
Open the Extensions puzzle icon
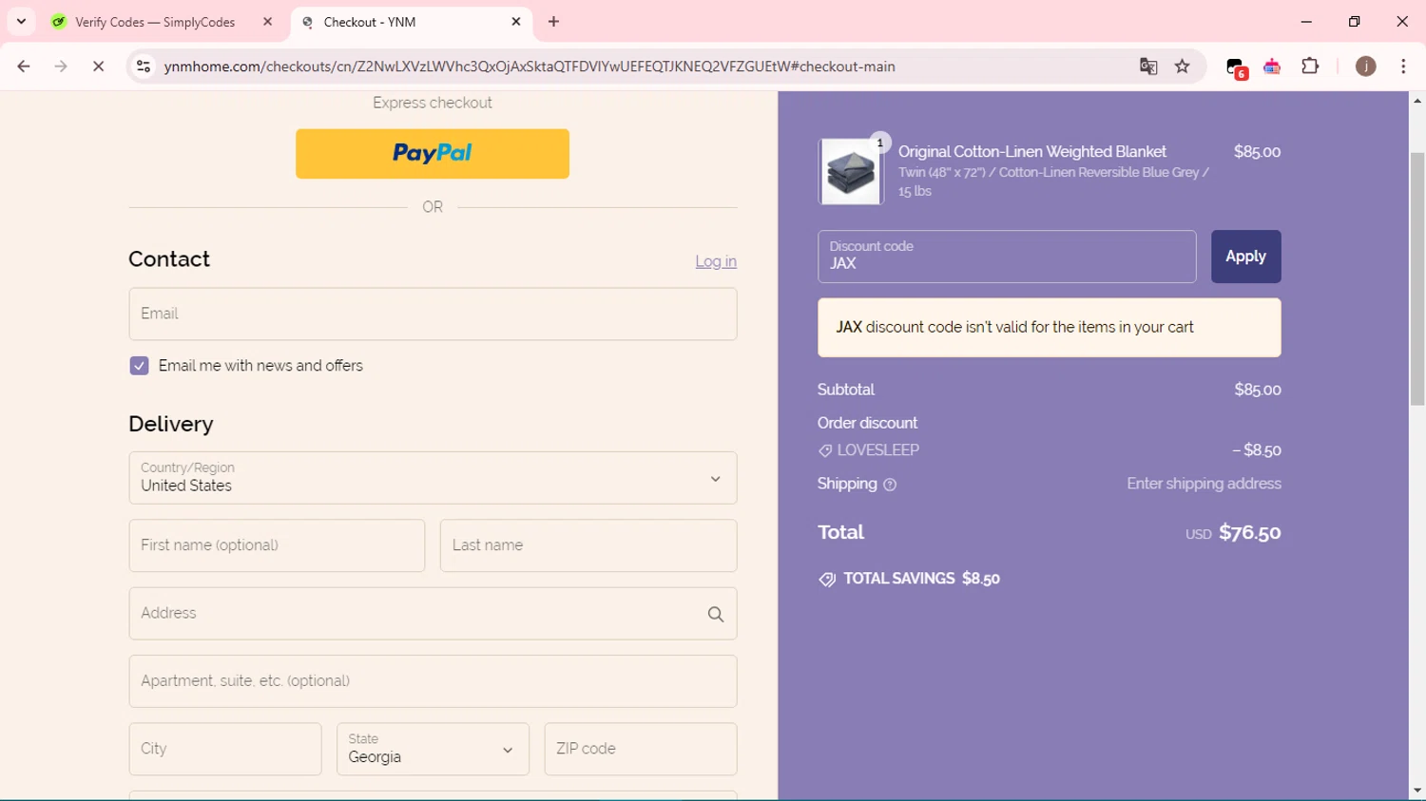coord(1310,67)
